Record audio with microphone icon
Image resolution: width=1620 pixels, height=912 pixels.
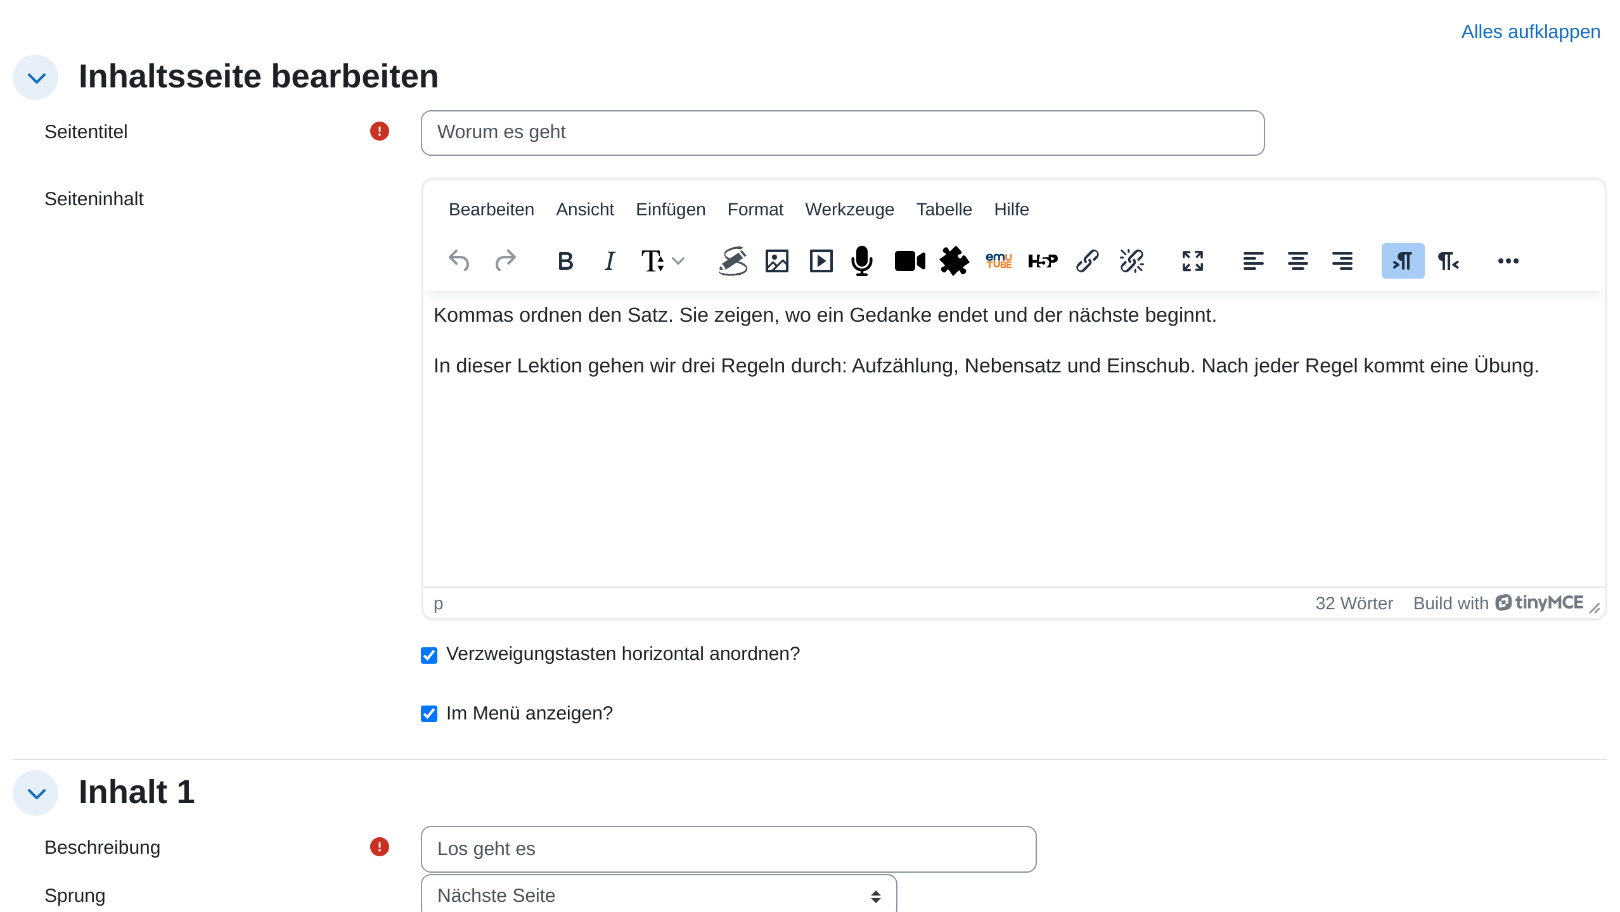[x=862, y=261]
